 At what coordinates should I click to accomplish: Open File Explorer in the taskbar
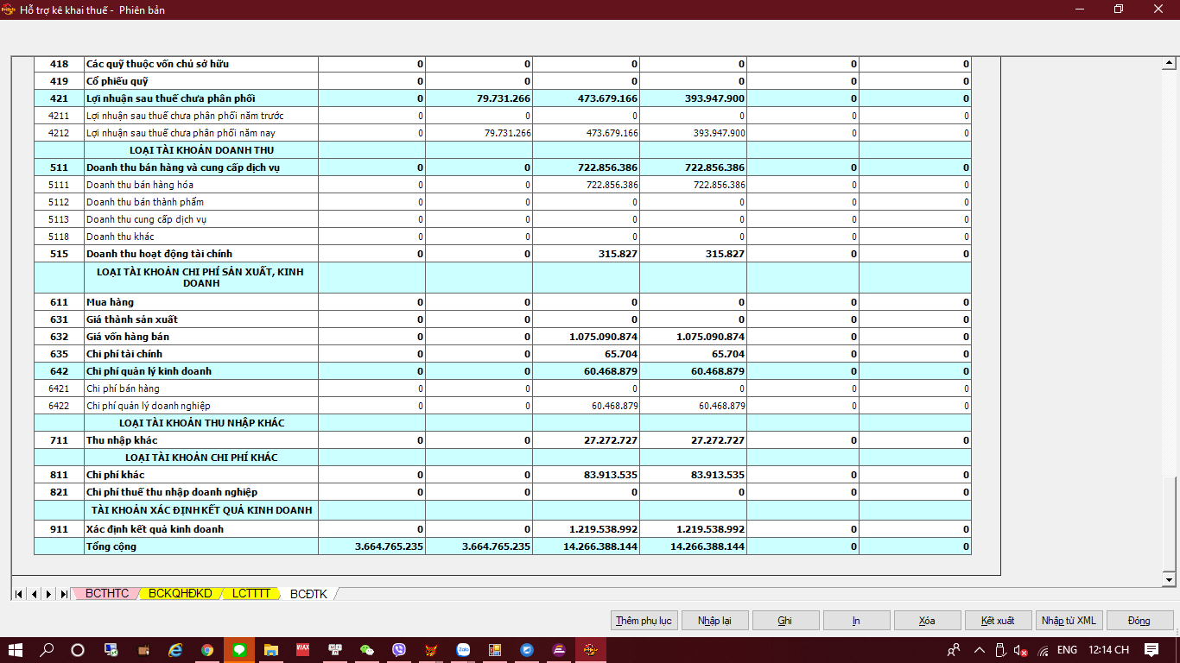pyautogui.click(x=271, y=650)
